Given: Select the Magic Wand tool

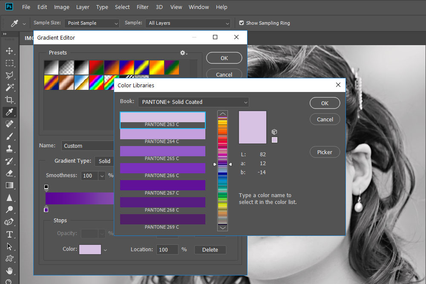Looking at the screenshot, I should 9,87.
